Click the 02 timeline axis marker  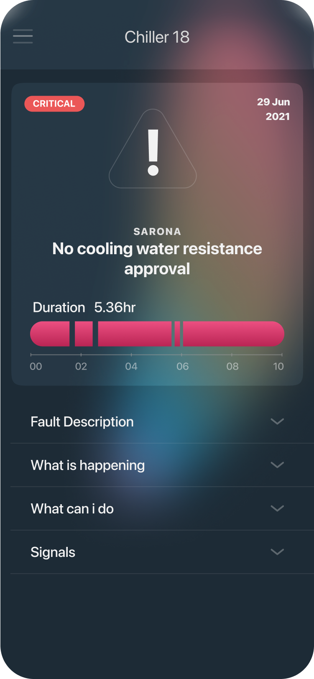81,366
